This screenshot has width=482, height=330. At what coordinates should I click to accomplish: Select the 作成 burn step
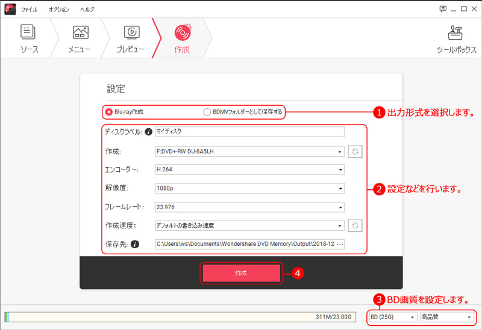183,39
